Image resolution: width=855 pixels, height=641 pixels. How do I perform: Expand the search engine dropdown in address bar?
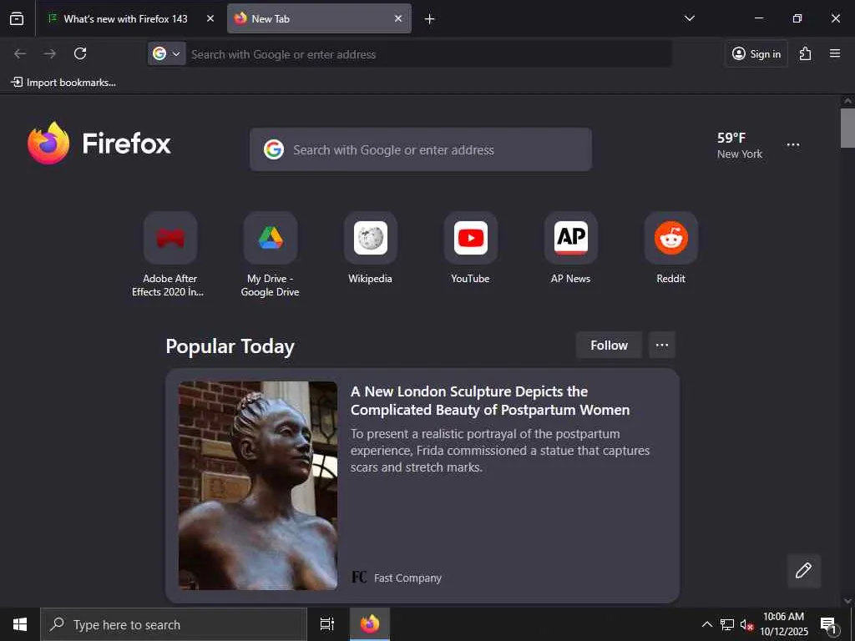pos(167,54)
